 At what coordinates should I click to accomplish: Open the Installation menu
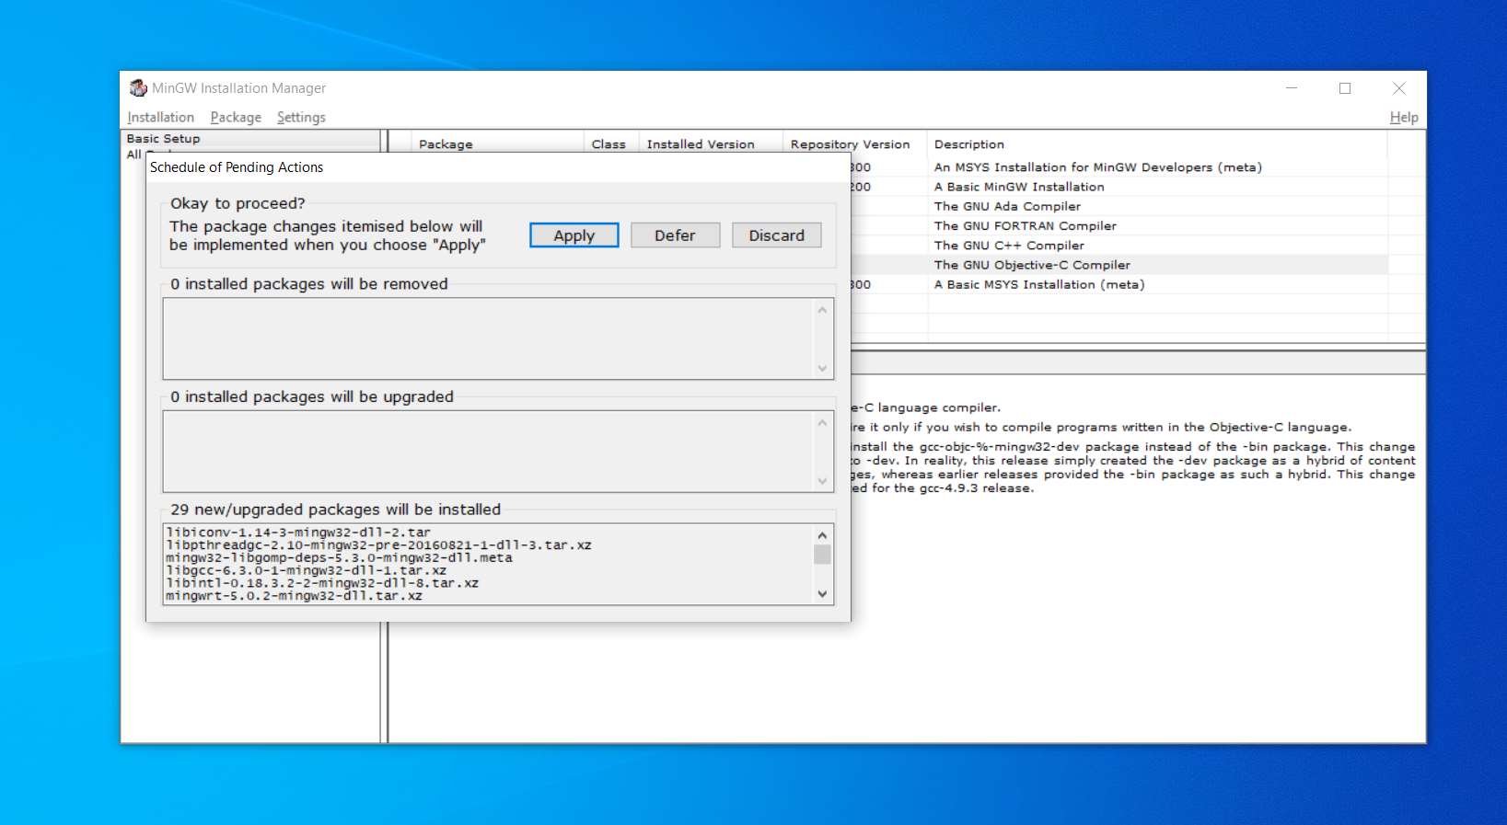coord(160,118)
